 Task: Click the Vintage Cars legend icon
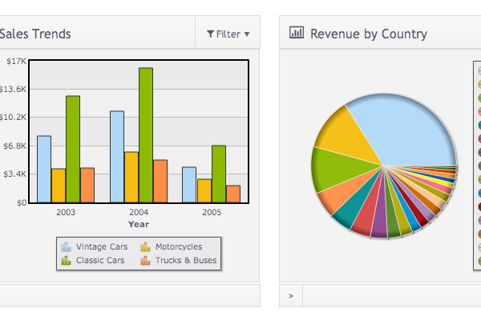click(x=66, y=247)
